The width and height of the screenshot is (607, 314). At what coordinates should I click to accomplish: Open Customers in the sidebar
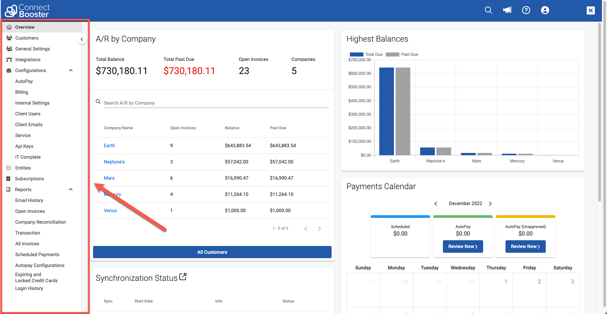click(x=27, y=38)
